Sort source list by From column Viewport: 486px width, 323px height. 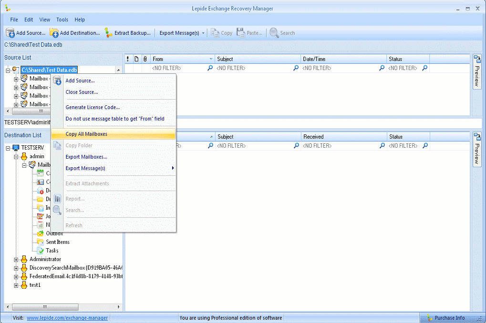point(182,59)
